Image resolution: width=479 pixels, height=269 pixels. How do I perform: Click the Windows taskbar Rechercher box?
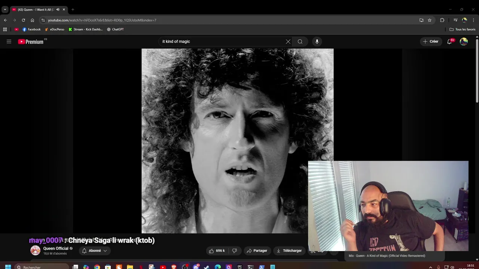pyautogui.click(x=42, y=267)
